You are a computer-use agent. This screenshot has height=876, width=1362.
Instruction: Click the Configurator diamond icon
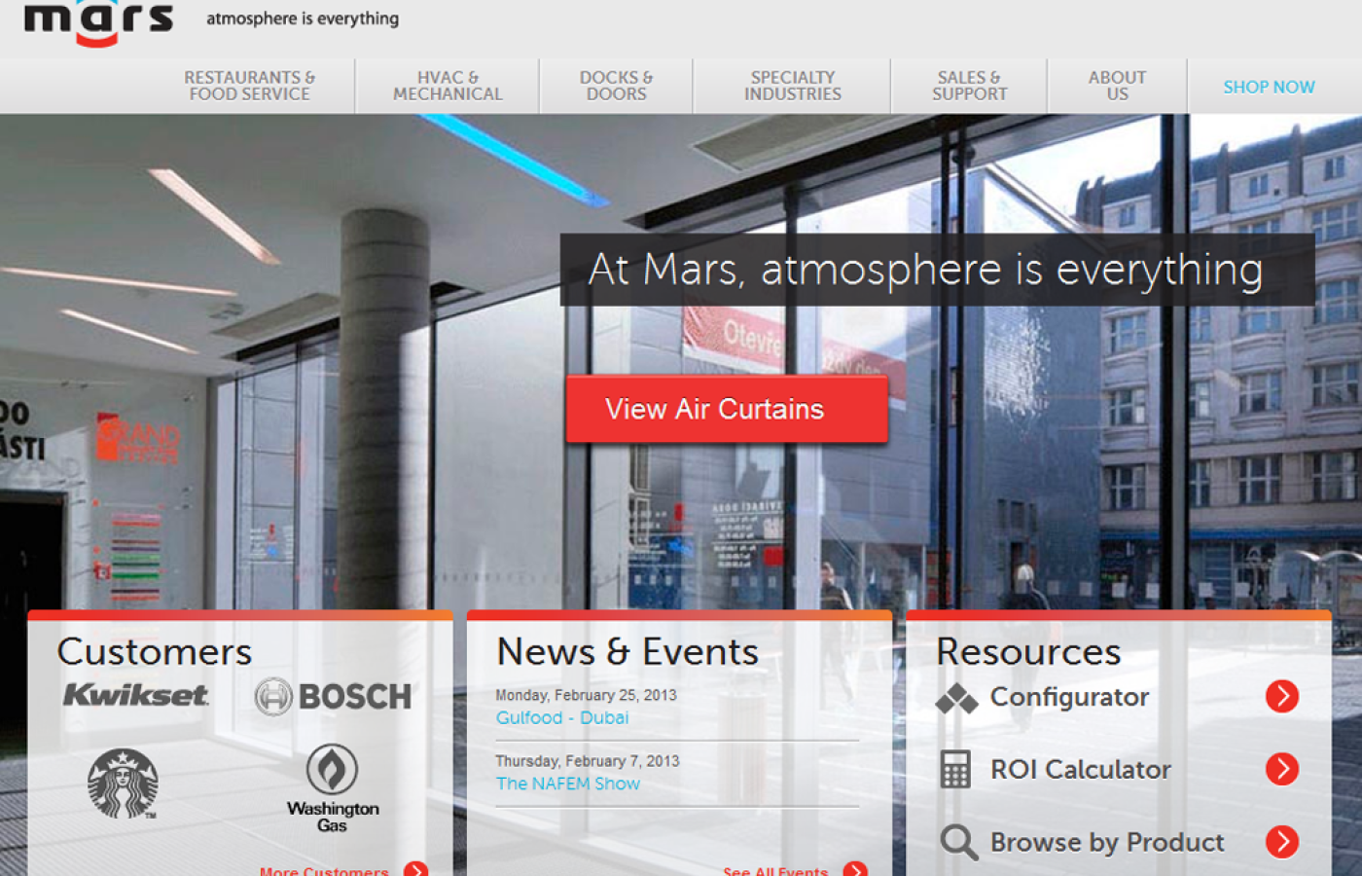click(x=956, y=698)
